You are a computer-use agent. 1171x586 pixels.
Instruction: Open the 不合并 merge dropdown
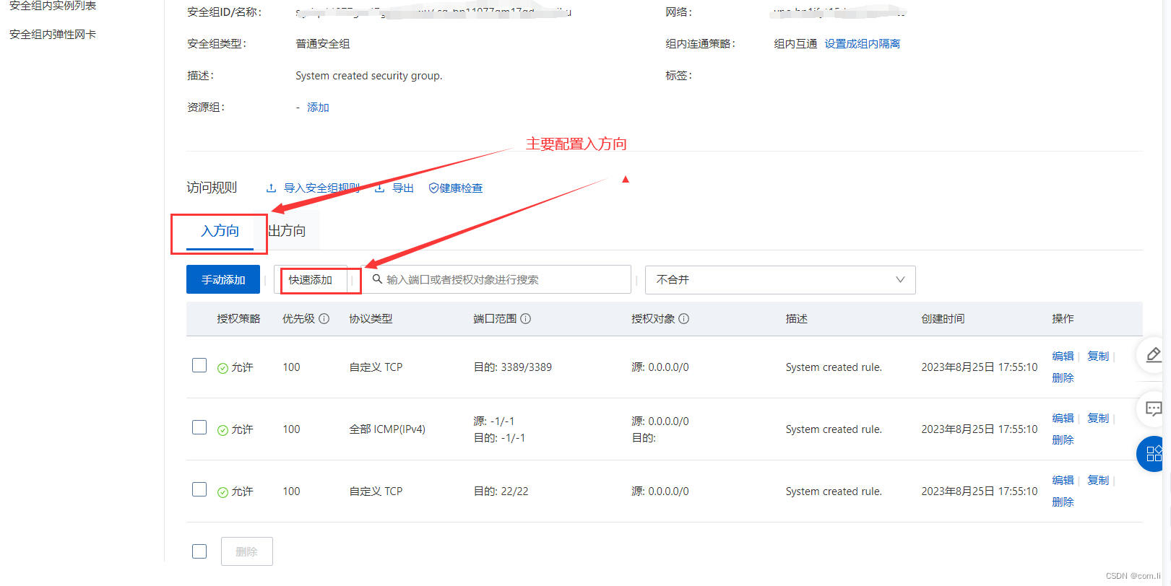780,280
